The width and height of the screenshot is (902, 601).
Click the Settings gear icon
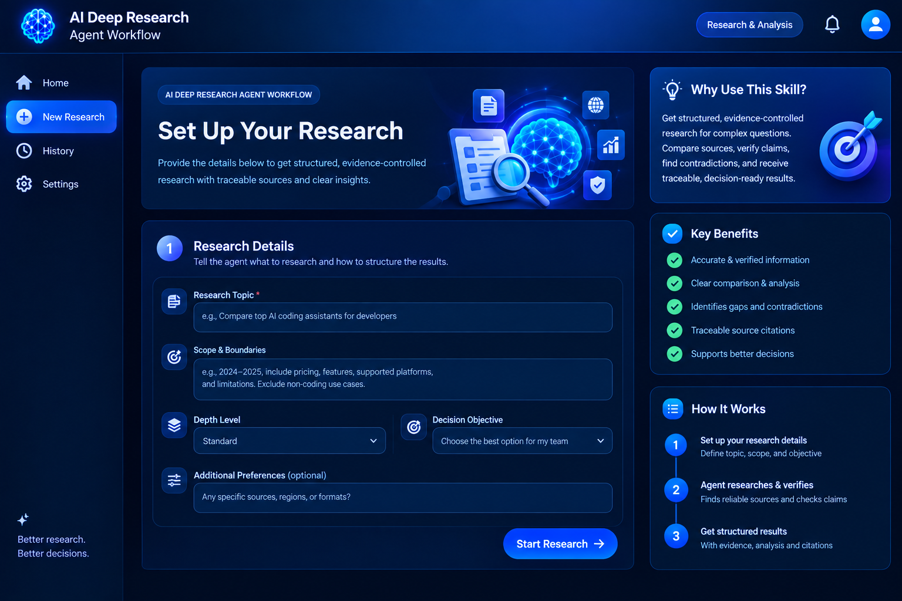tap(24, 184)
